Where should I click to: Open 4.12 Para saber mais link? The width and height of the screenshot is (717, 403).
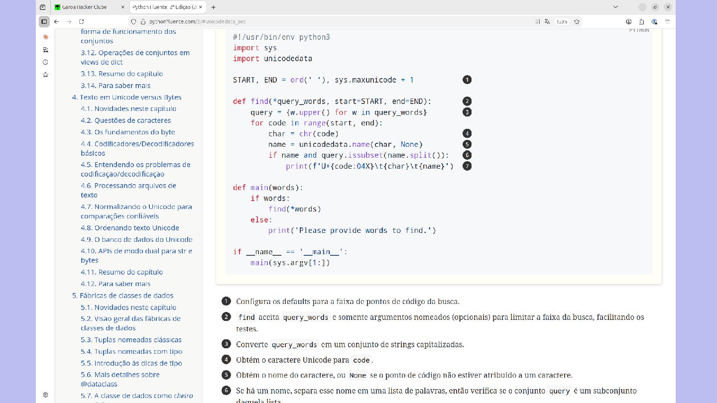pos(116,284)
